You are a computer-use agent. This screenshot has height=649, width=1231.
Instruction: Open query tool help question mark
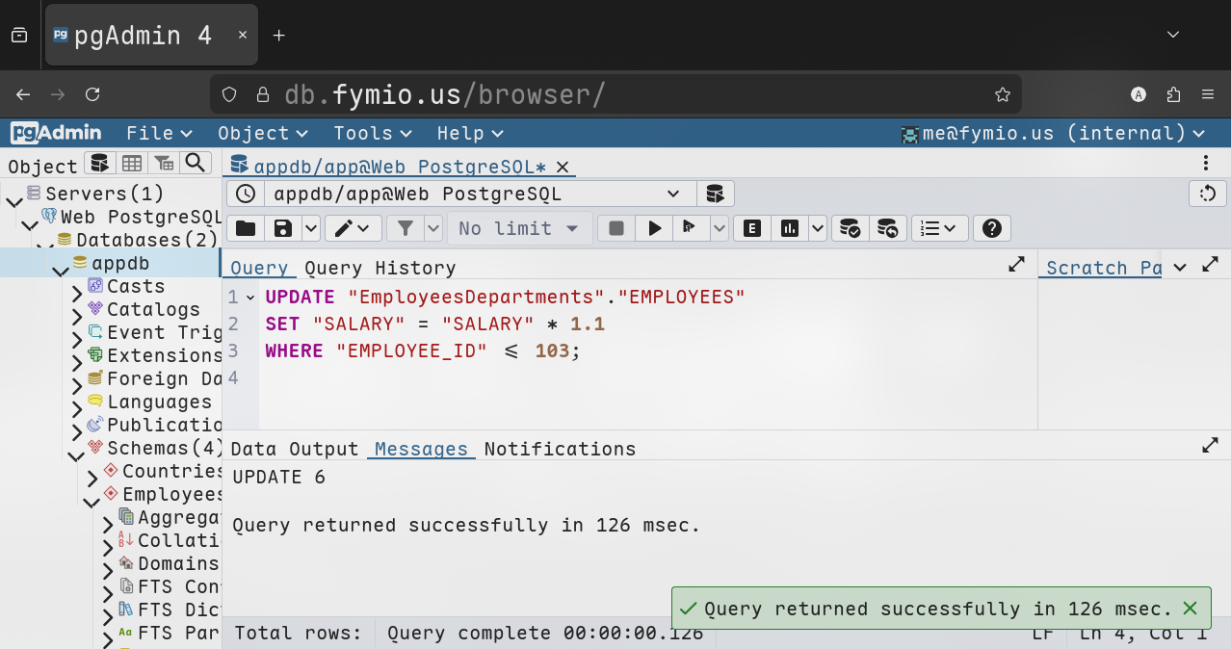[991, 228]
